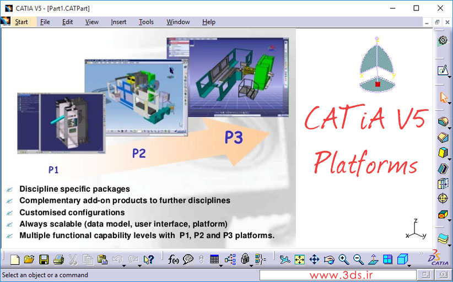Click the workbench gear icon

443,40
